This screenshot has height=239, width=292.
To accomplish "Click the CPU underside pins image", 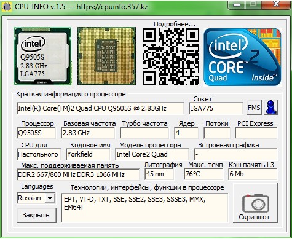I will [106, 56].
